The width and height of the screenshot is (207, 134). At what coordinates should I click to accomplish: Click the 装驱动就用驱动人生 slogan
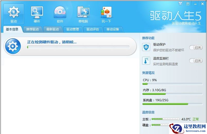point(186,23)
